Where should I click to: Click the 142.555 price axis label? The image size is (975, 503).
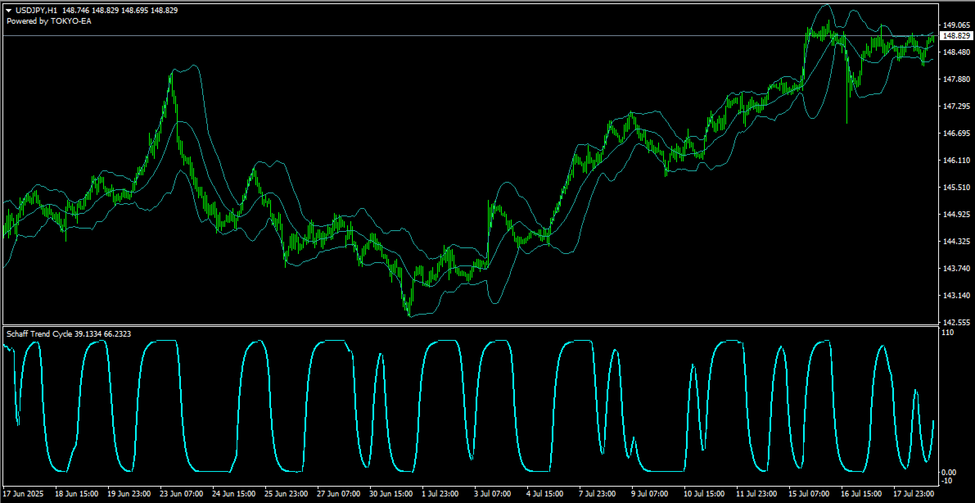coord(956,323)
